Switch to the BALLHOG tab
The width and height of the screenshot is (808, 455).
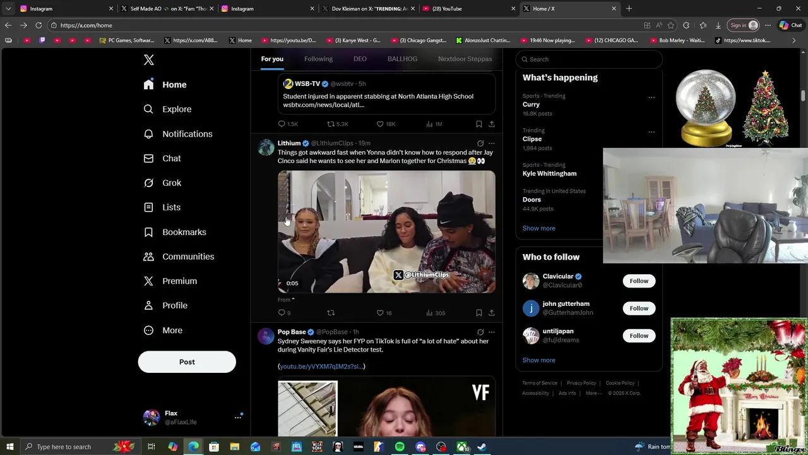[x=402, y=59]
